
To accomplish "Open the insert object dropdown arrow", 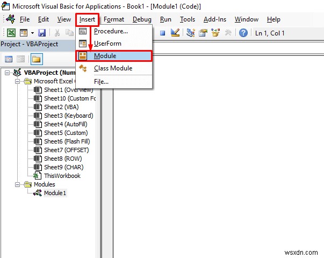I will pos(32,33).
